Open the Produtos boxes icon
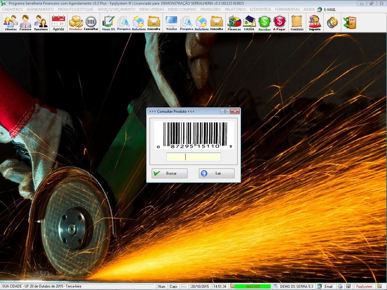The height and width of the screenshot is (290, 387). (x=75, y=23)
